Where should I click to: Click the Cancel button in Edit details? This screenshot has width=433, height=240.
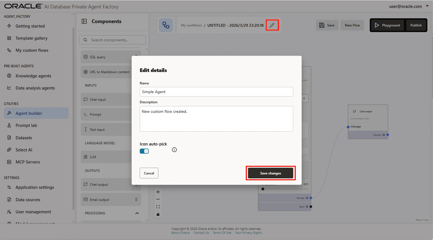pos(149,173)
